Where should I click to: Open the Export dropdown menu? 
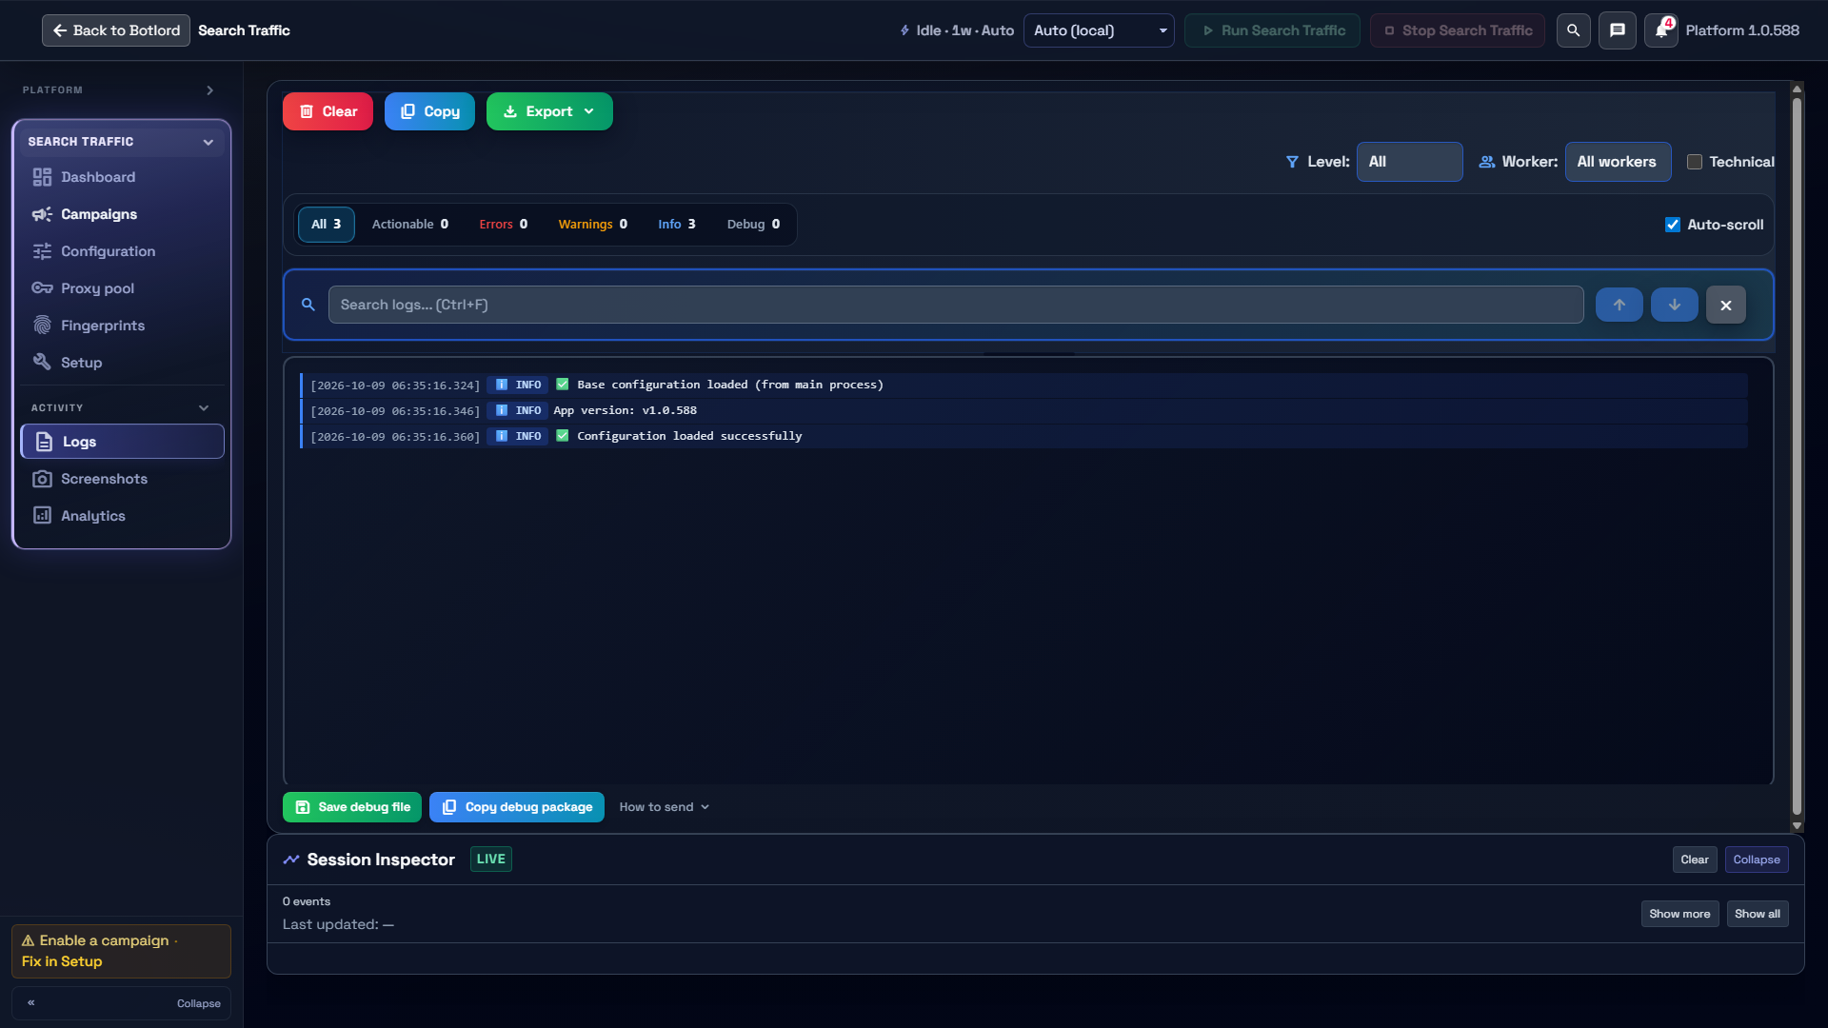click(x=549, y=111)
